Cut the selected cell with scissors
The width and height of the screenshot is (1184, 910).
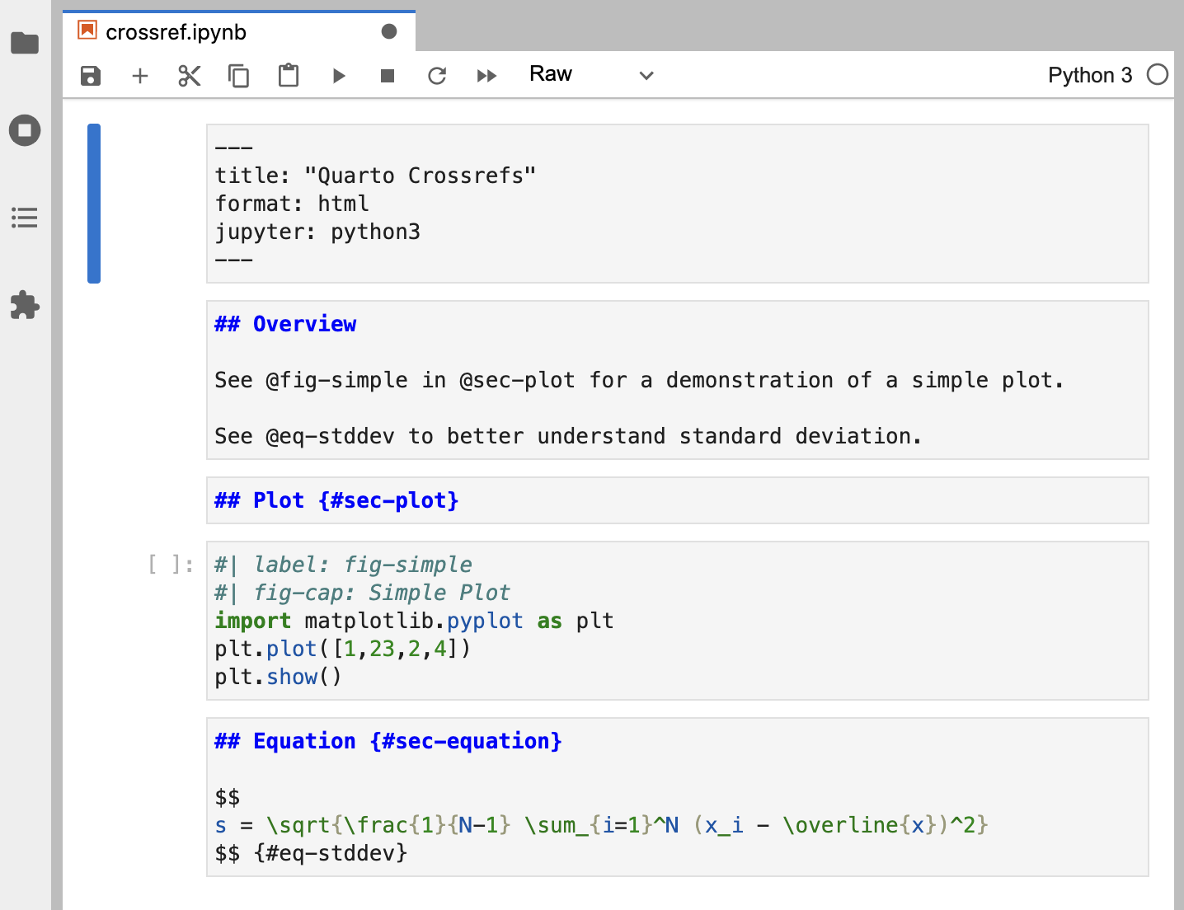tap(190, 76)
